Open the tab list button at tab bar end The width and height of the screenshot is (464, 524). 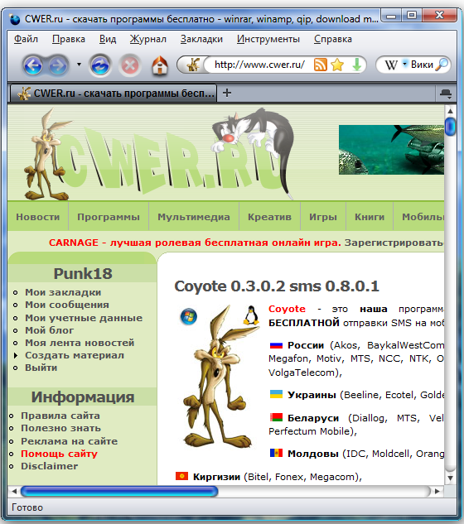coord(446,94)
